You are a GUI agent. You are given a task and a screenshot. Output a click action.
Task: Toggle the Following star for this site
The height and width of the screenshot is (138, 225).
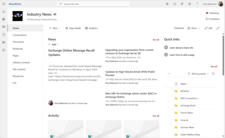pos(212,13)
